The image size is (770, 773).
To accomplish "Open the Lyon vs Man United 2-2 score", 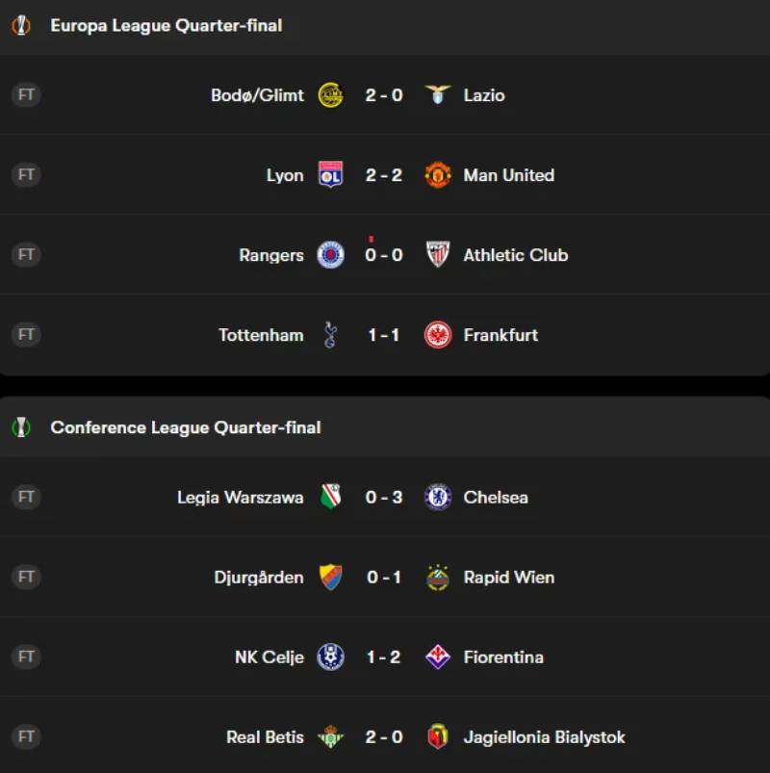I will tap(384, 175).
